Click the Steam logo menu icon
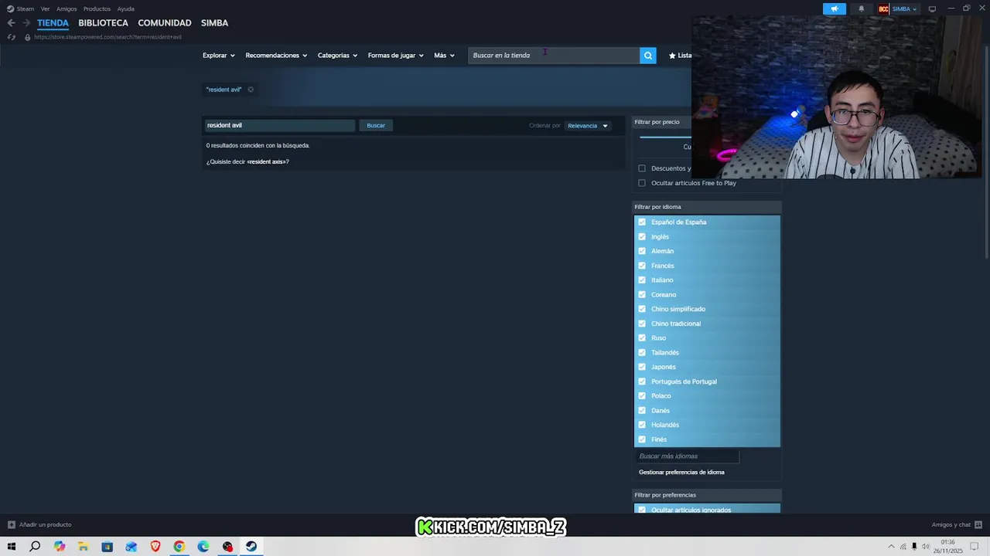Viewport: 990px width, 556px height. click(x=10, y=8)
